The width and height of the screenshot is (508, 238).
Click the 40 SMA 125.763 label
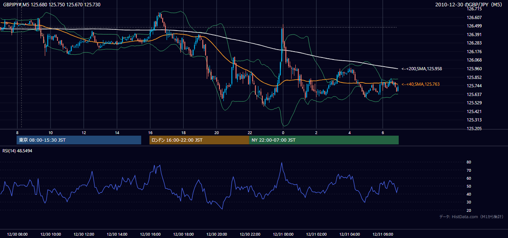[421, 84]
